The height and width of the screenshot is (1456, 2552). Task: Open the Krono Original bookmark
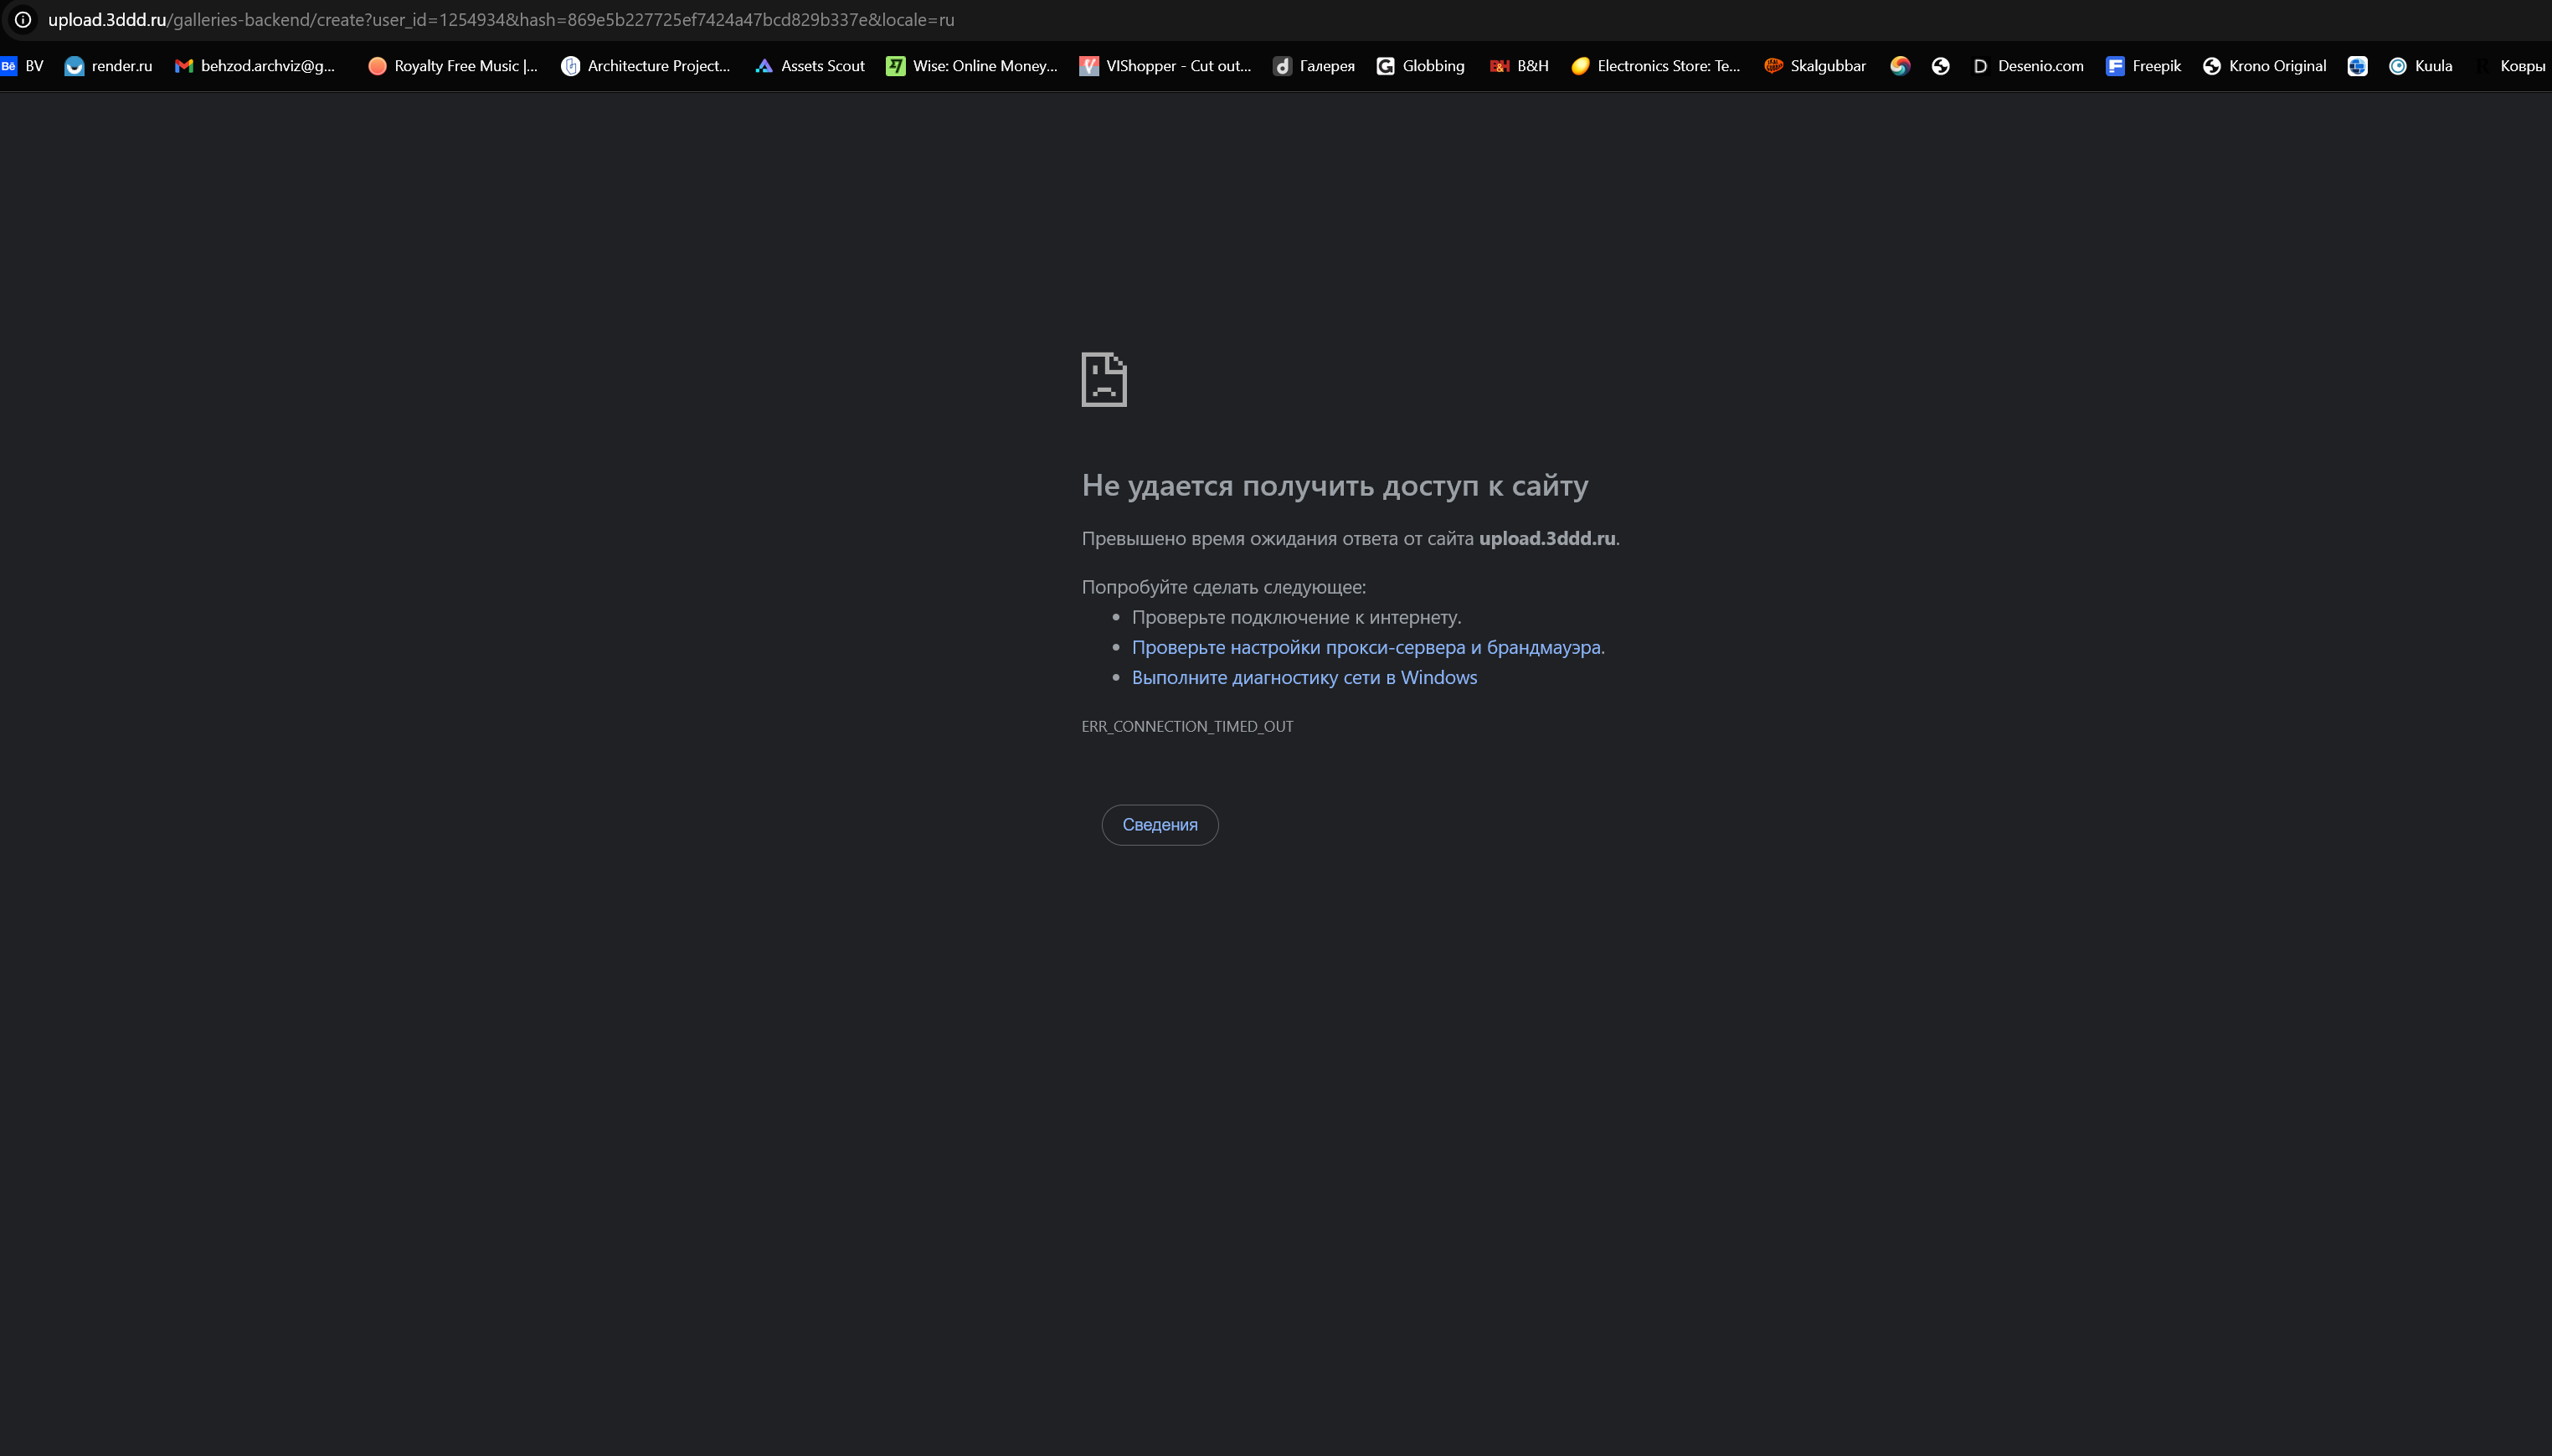[2265, 66]
